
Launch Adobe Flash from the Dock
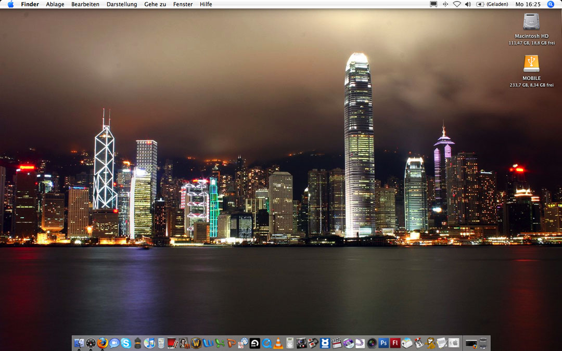click(395, 343)
